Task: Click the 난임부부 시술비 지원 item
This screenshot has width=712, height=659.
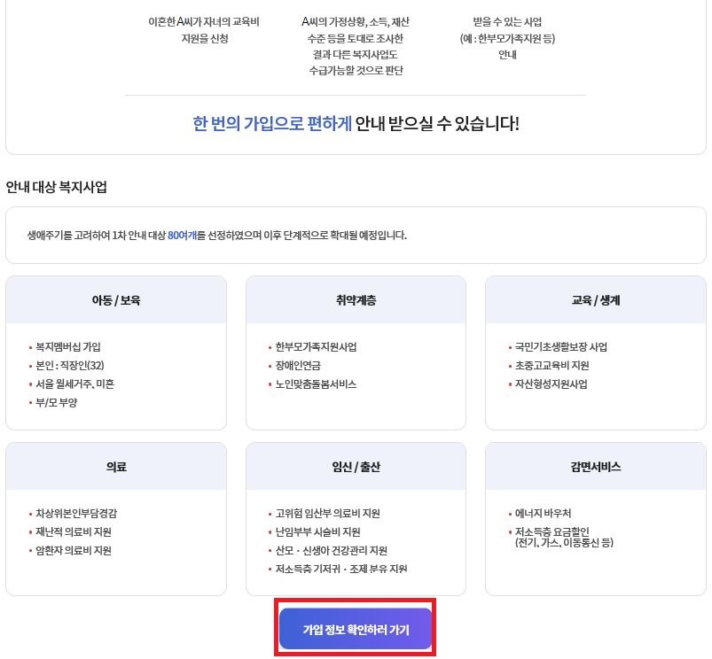Action: [x=317, y=532]
